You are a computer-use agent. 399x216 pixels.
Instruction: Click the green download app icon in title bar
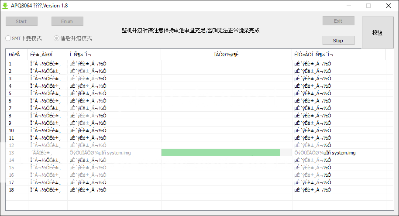[x=6, y=6]
